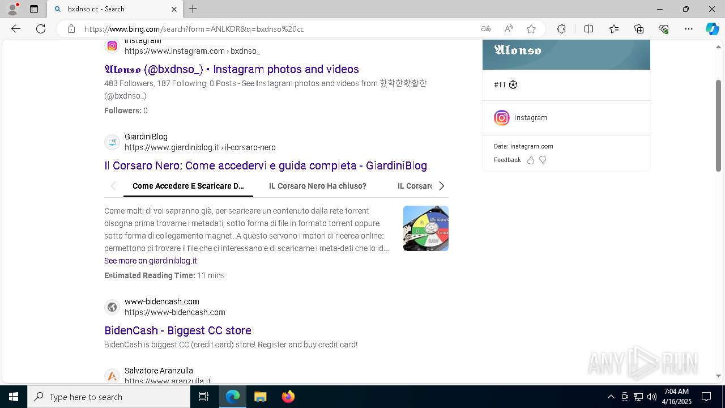Screen dimensions: 725x408
Task: Click Salvatore Aranzulla site favicon
Action: (x=112, y=376)
